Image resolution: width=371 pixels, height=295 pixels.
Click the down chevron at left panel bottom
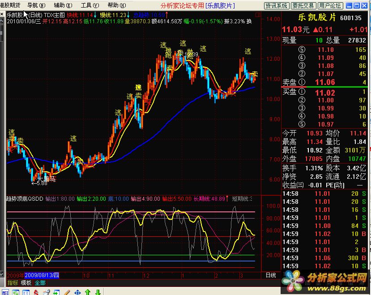pyautogui.click(x=2, y=274)
